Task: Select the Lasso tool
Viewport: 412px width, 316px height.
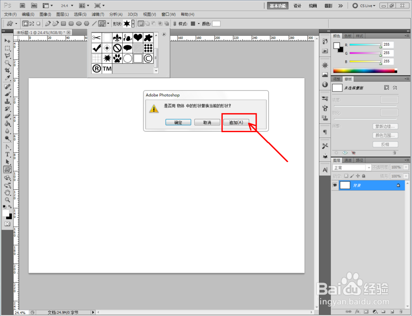Action: [7, 56]
